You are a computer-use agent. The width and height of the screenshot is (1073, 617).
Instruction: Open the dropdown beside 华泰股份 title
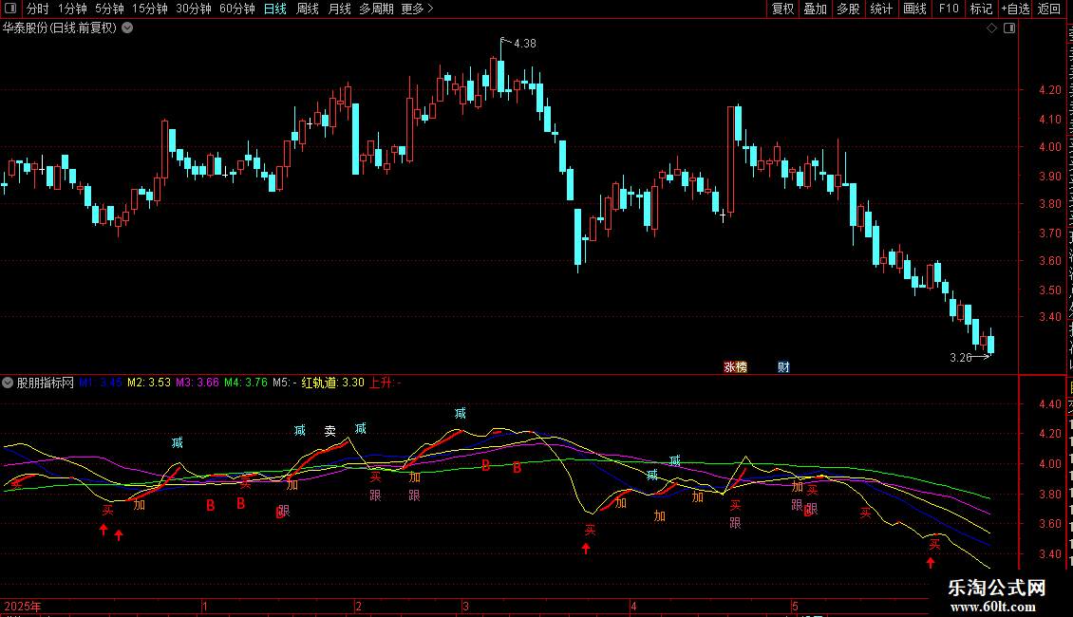point(127,28)
